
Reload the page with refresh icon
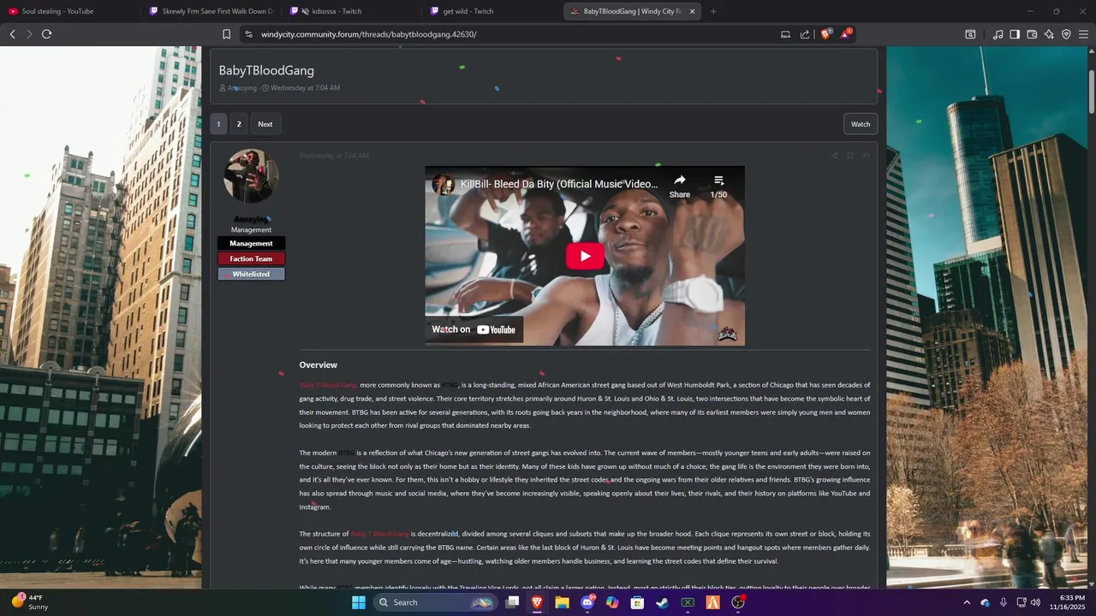coord(47,34)
